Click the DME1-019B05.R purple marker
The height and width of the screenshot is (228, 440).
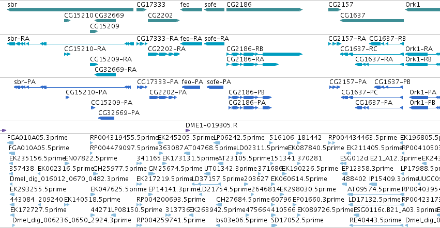pos(188,131)
